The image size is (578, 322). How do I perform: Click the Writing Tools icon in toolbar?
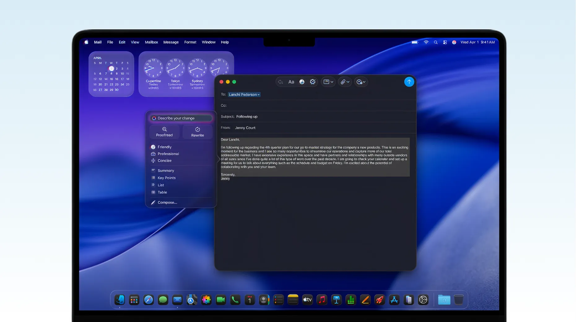coord(313,82)
